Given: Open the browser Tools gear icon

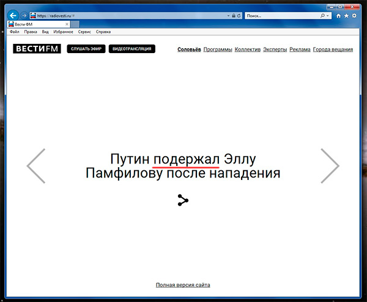Looking at the screenshot, I should [x=354, y=15].
